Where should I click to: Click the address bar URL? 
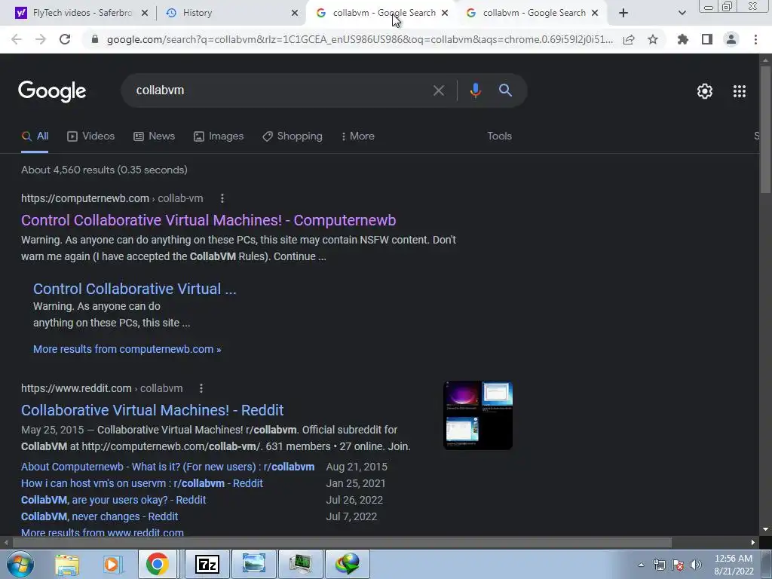360,39
